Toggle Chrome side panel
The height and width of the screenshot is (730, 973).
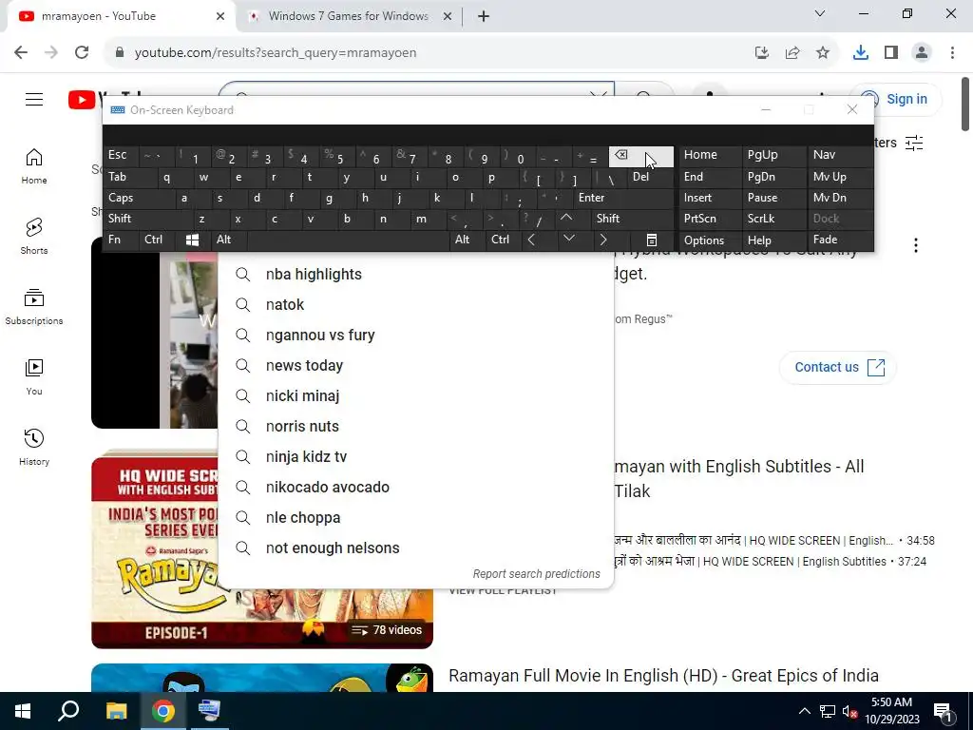(x=891, y=53)
